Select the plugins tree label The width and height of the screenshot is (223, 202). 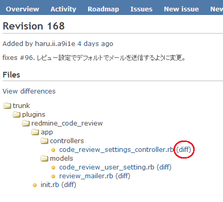[33, 115]
